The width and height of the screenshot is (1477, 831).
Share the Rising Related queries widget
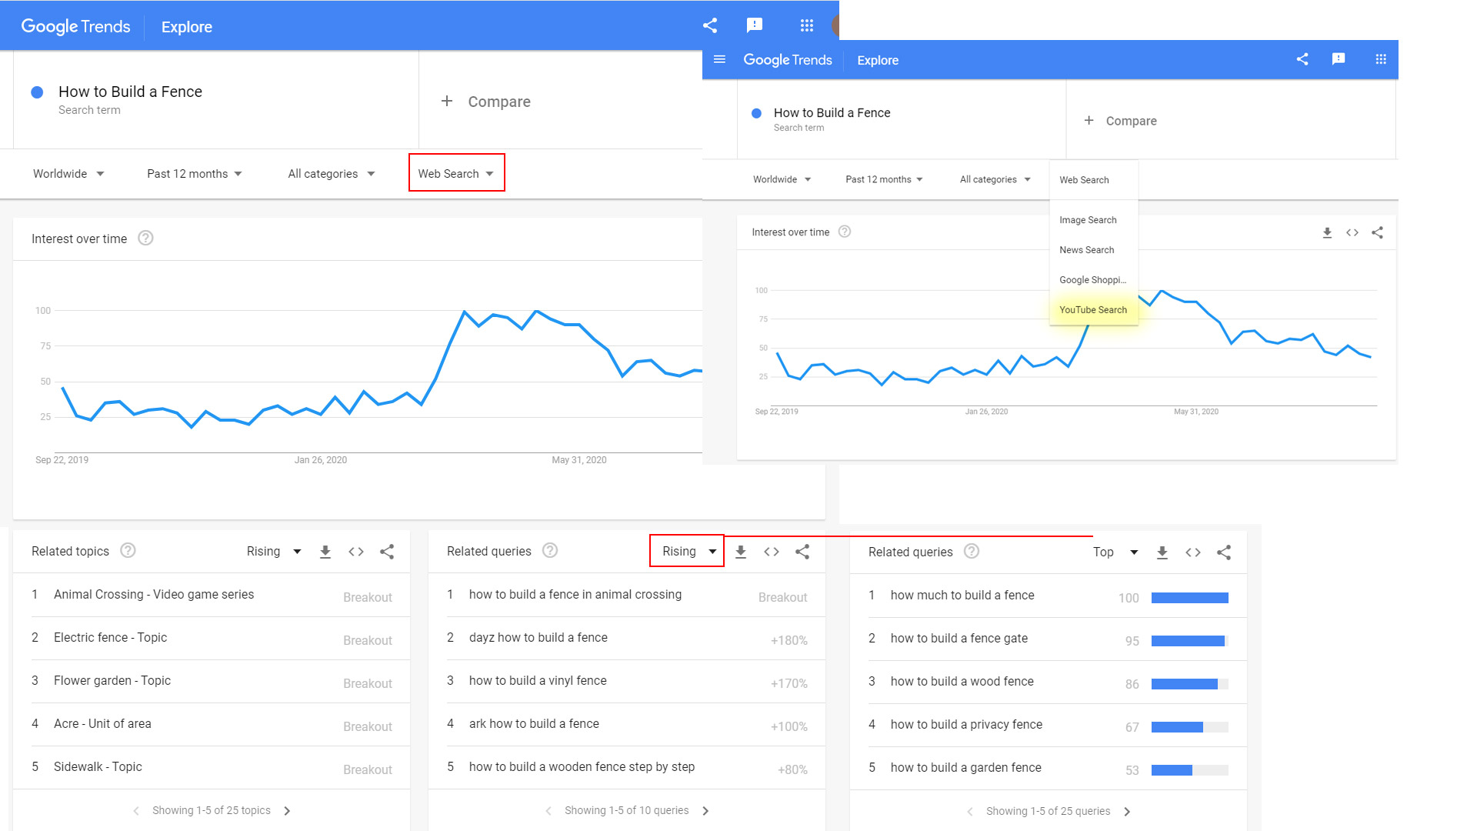click(802, 552)
